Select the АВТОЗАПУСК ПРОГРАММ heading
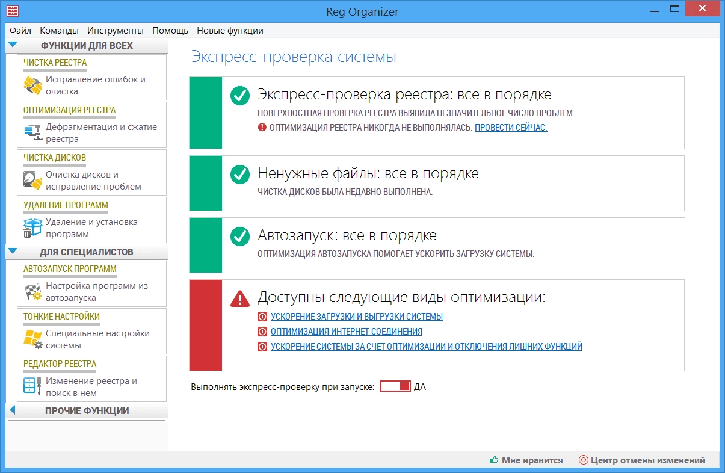The height and width of the screenshot is (473, 725). click(70, 269)
